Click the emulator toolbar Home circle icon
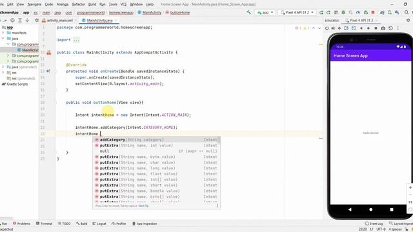The image size is (413, 232). pyautogui.click(x=368, y=28)
